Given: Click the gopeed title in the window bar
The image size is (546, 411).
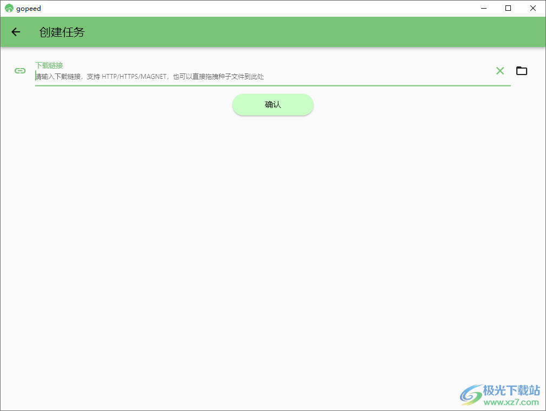Looking at the screenshot, I should click(26, 8).
